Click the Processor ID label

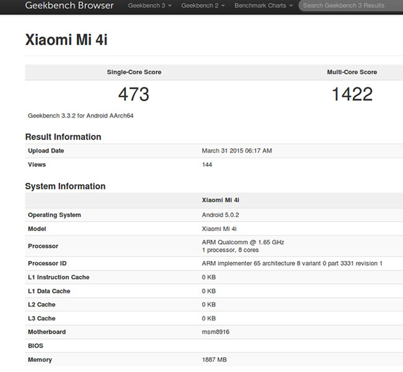click(x=47, y=263)
